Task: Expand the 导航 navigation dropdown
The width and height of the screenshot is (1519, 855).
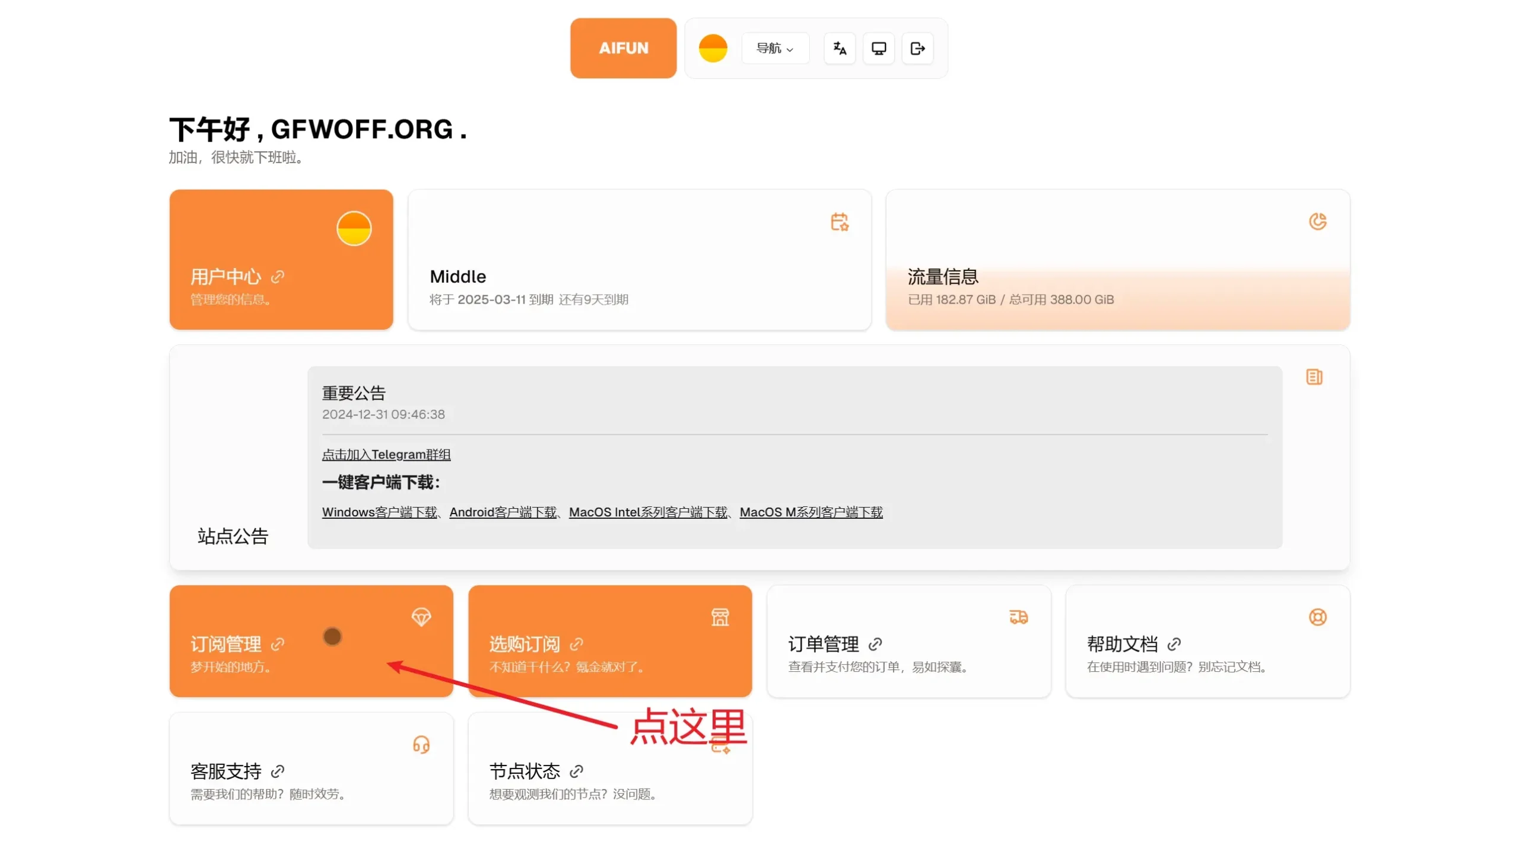Action: pos(774,48)
